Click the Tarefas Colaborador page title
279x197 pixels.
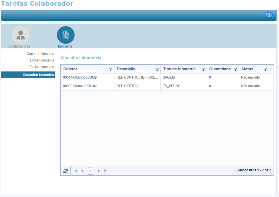point(37,3)
